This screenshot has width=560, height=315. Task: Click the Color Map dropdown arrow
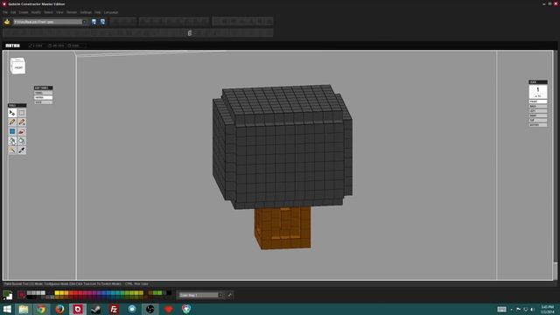(220, 295)
